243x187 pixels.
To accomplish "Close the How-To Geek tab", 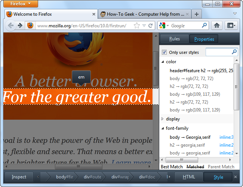I will [187, 14].
